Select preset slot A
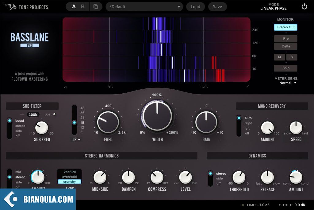This screenshot has width=314, height=210. (74, 7)
